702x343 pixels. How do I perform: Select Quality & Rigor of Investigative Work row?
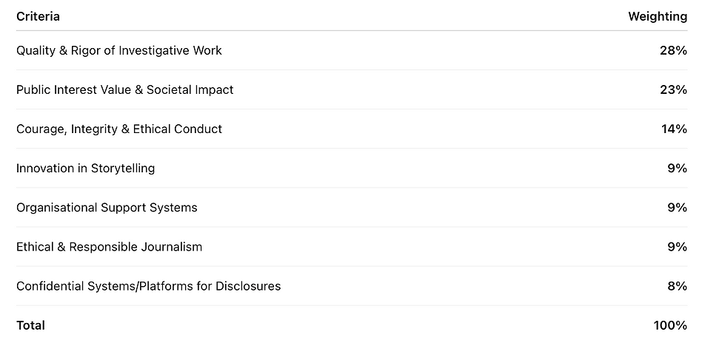[118, 50]
